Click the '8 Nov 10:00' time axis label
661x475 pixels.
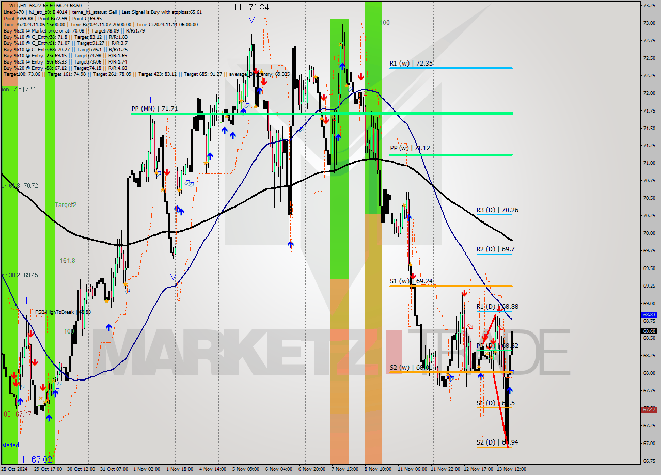click(377, 469)
